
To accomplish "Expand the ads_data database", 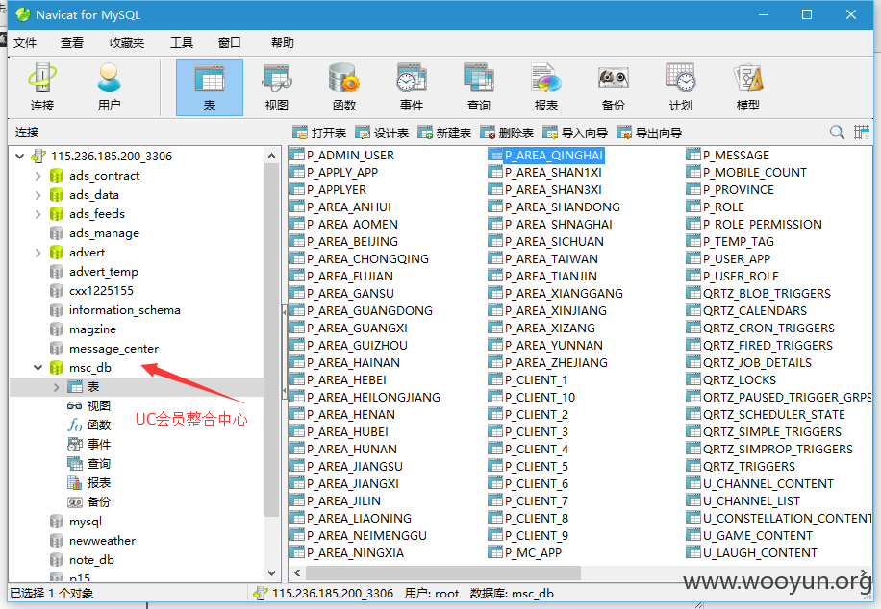I will coord(38,195).
